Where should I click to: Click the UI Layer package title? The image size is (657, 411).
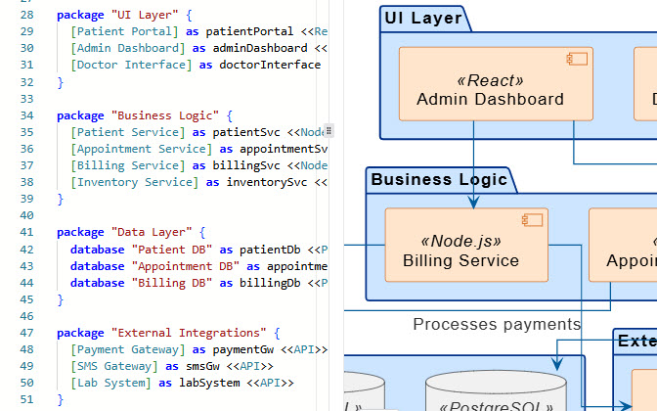(423, 18)
